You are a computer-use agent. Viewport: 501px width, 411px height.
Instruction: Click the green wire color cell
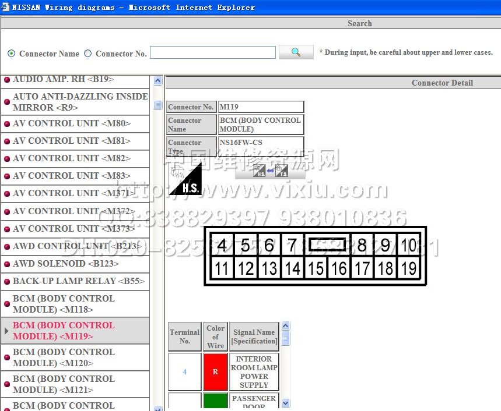[215, 401]
